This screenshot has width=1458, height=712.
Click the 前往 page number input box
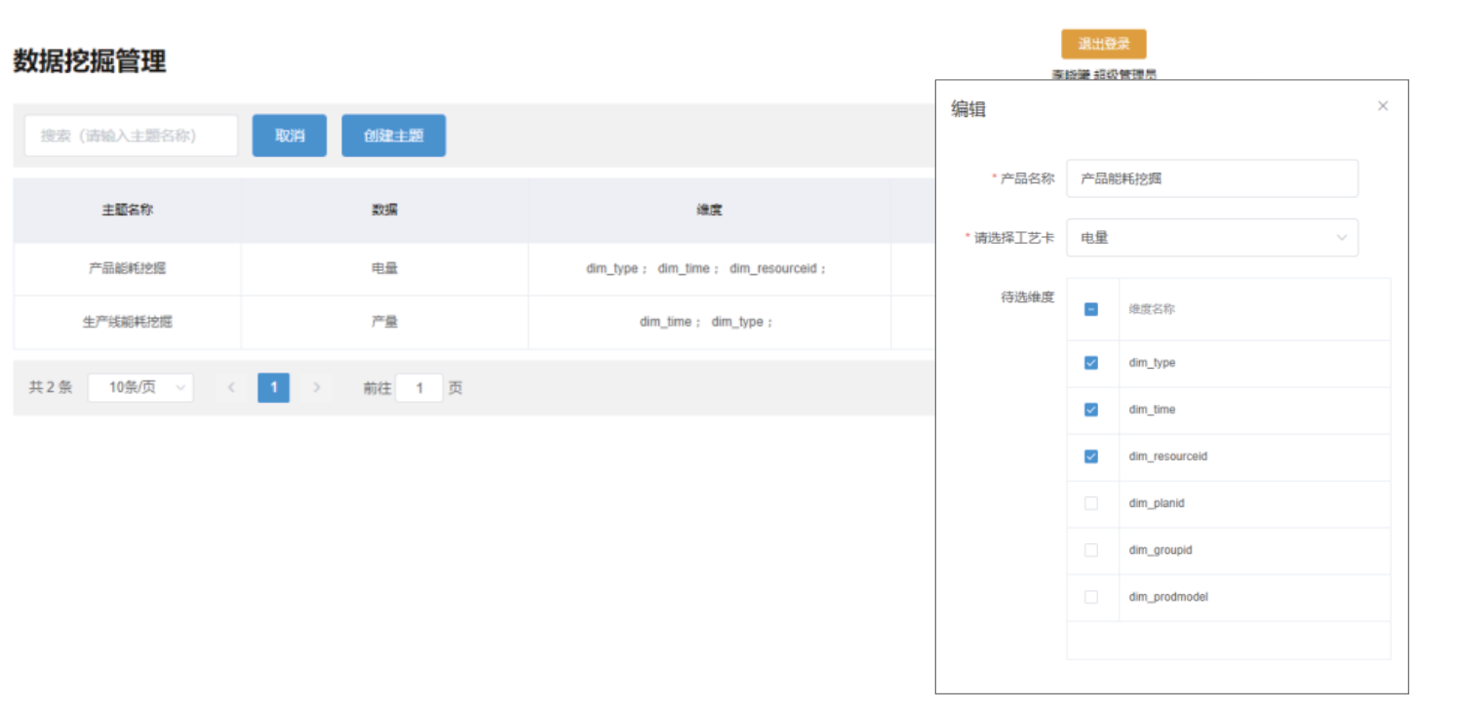coord(419,388)
